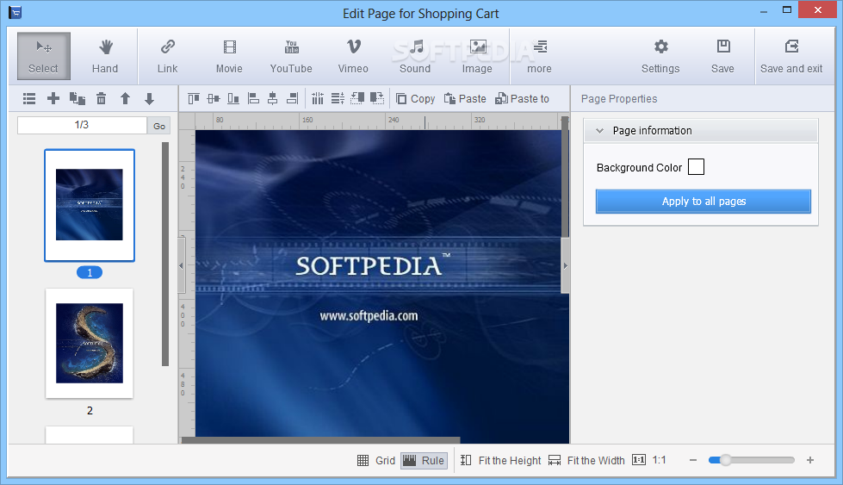Decrease zoom with minus button

[693, 460]
